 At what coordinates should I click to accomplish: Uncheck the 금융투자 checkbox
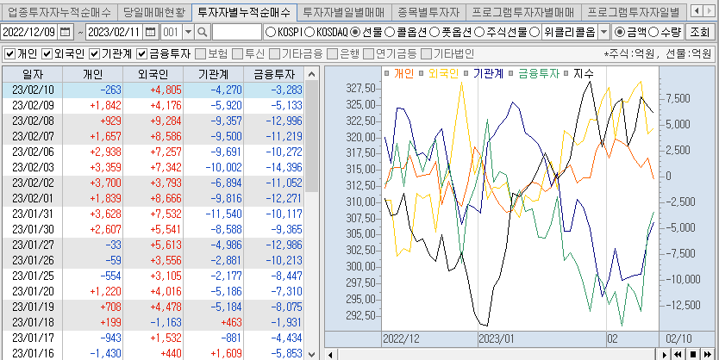tap(141, 54)
